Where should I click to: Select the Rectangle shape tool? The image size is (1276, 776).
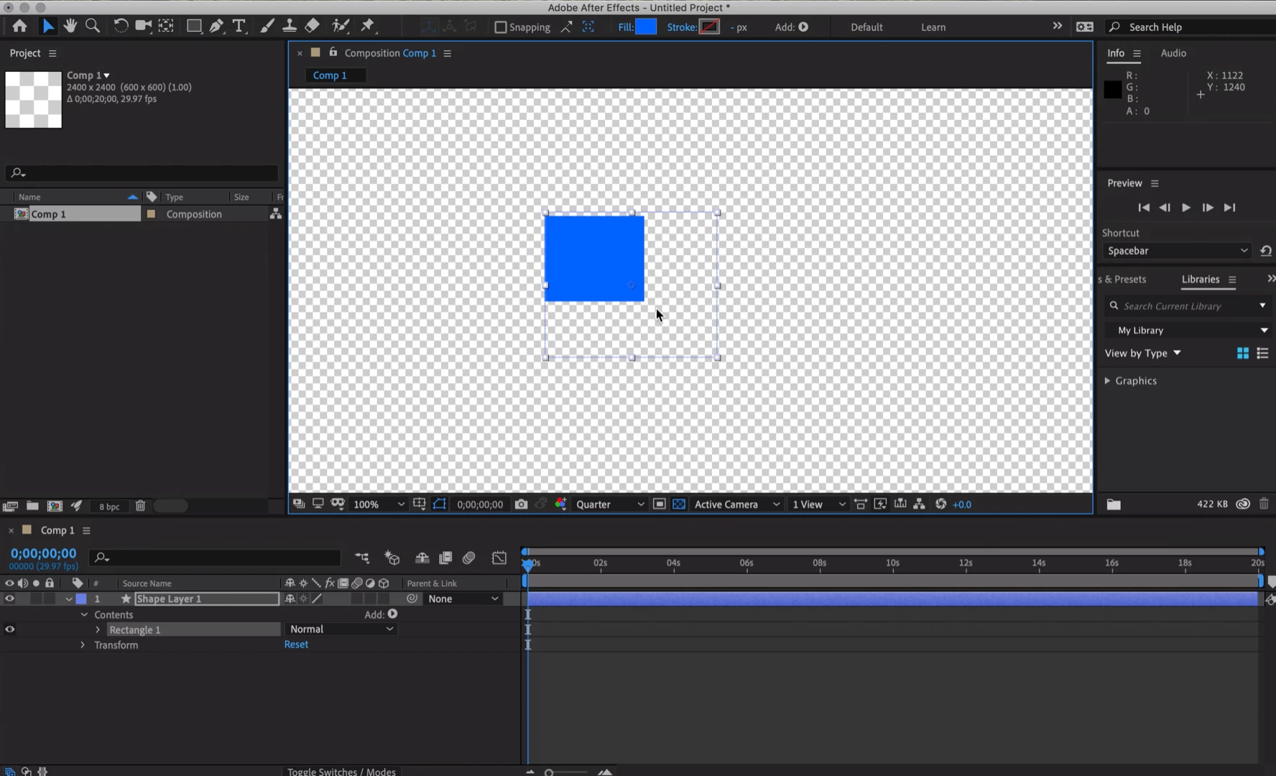[x=194, y=27]
